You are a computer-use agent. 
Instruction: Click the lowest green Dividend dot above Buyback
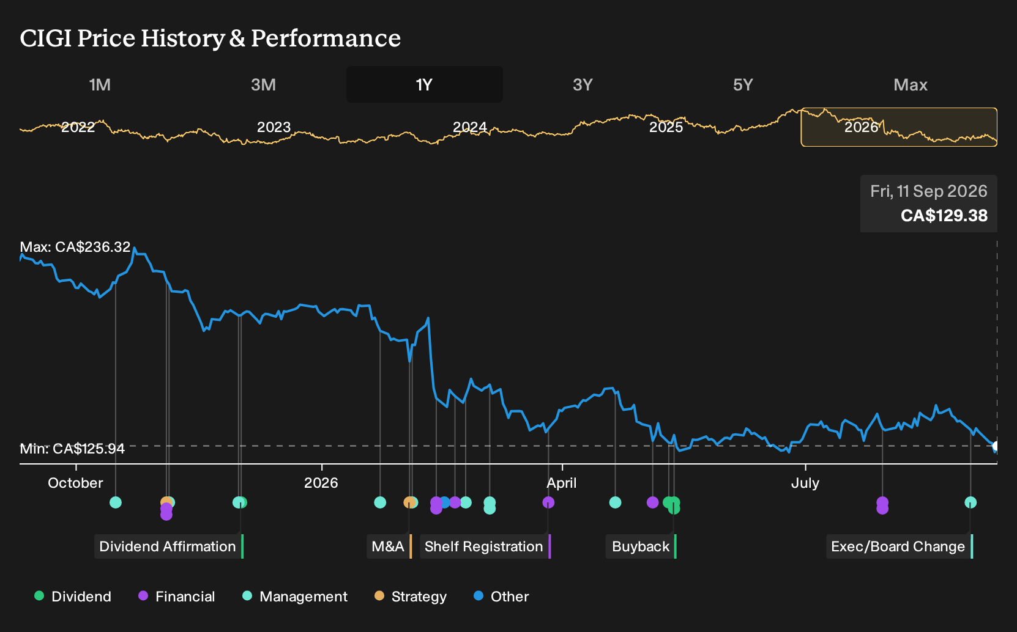click(674, 509)
